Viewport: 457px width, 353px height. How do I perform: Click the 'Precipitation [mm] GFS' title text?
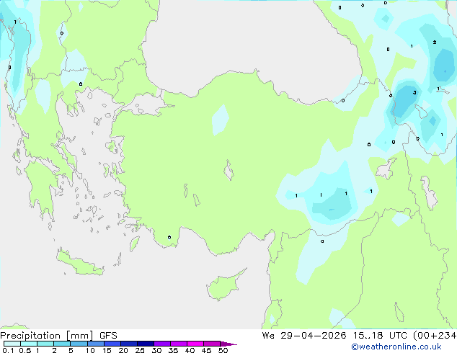coord(58,336)
